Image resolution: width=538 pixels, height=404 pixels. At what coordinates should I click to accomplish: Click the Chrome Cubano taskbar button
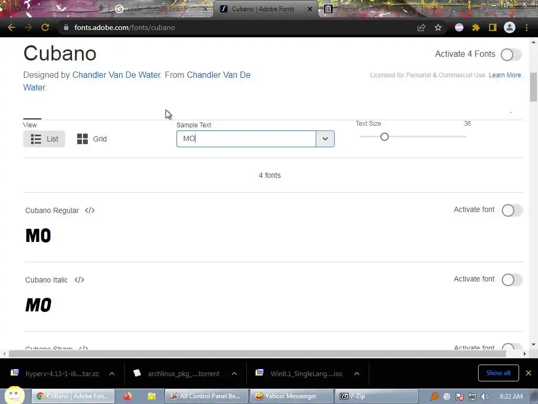tap(73, 396)
